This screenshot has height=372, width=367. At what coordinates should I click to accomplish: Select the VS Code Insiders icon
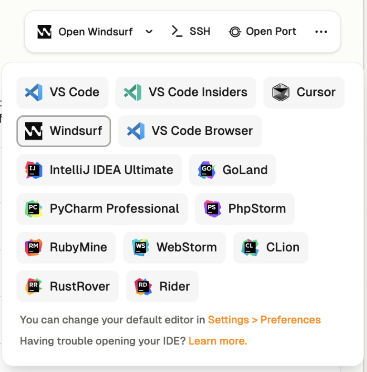132,92
